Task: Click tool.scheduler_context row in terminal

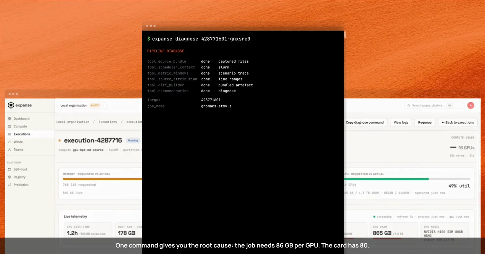Action: (x=188, y=67)
